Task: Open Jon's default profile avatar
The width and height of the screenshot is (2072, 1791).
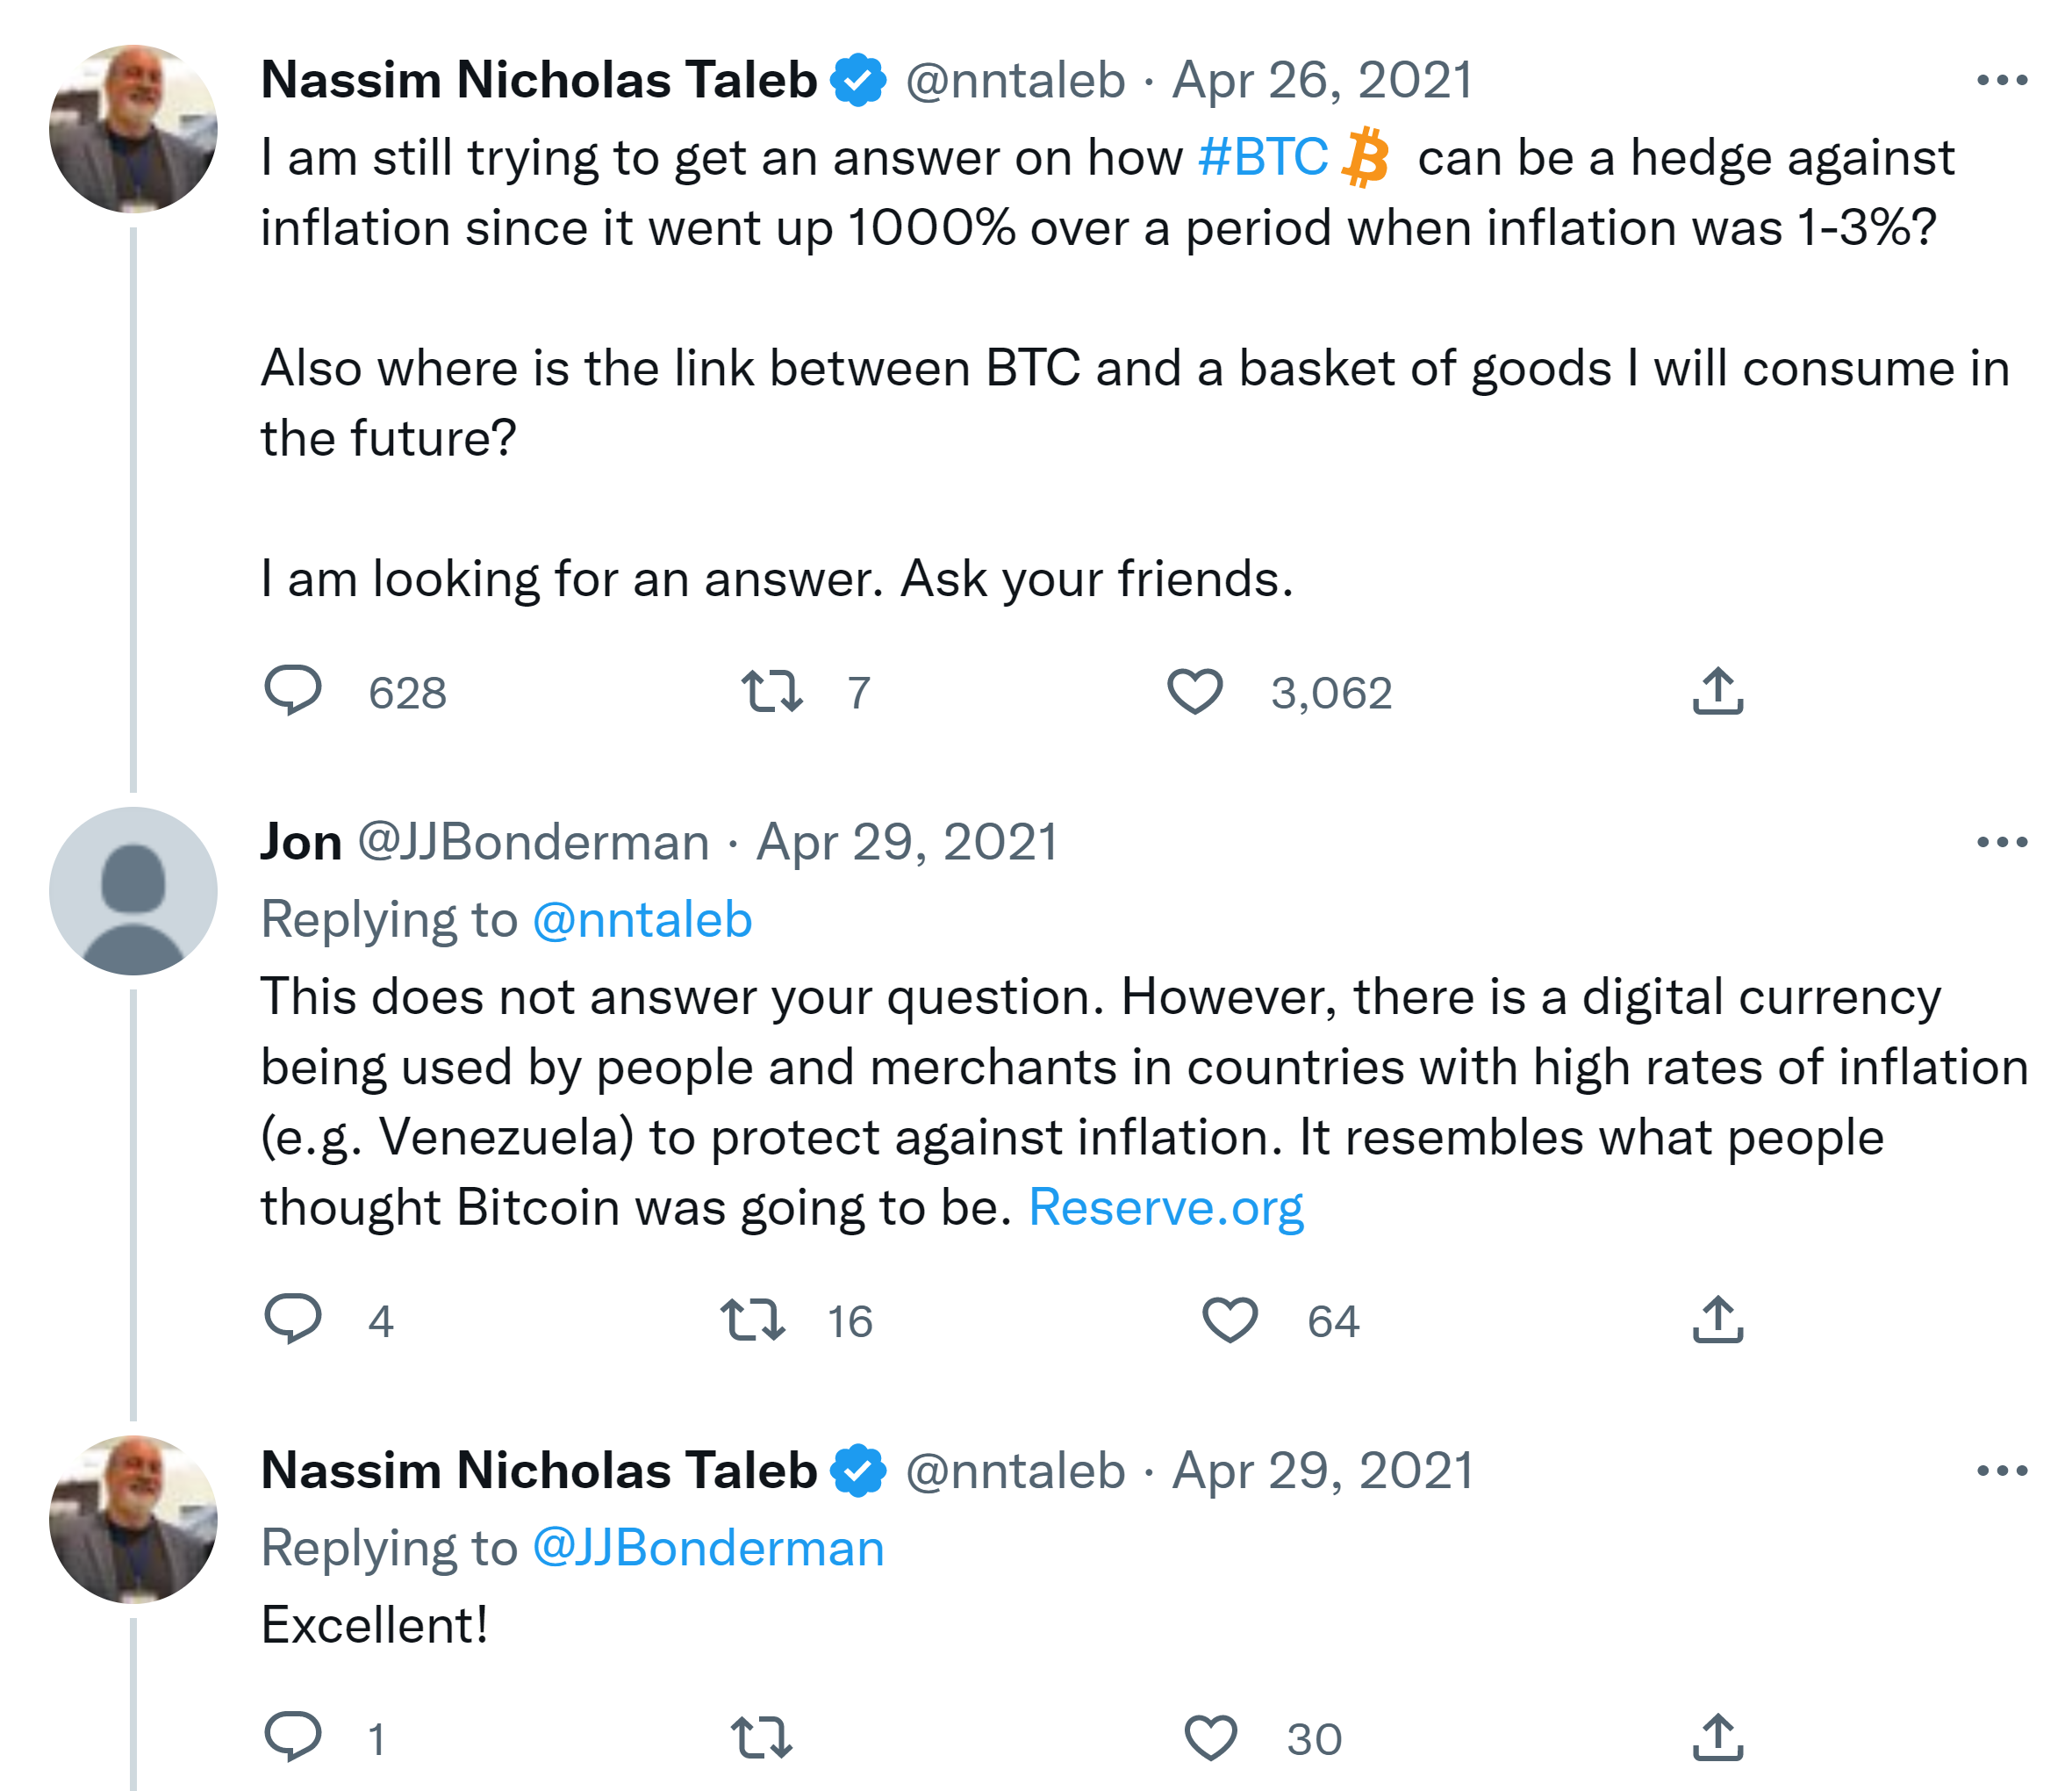Action: pyautogui.click(x=133, y=891)
